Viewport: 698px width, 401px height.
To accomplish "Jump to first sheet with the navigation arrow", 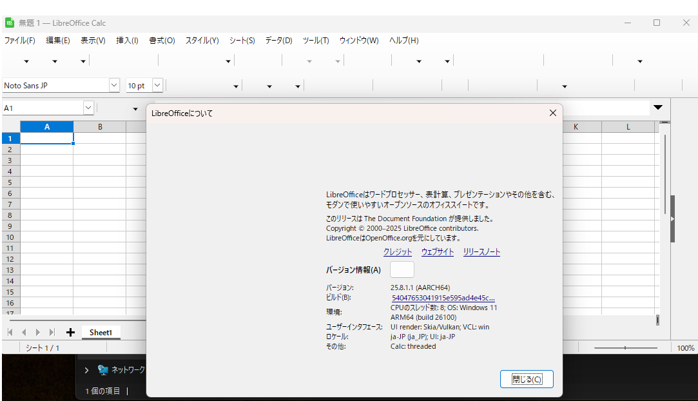I will tap(10, 333).
